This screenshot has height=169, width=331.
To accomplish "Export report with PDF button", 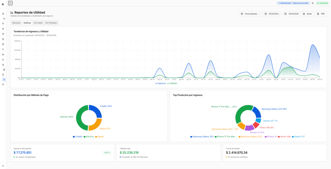I will 321,14.
